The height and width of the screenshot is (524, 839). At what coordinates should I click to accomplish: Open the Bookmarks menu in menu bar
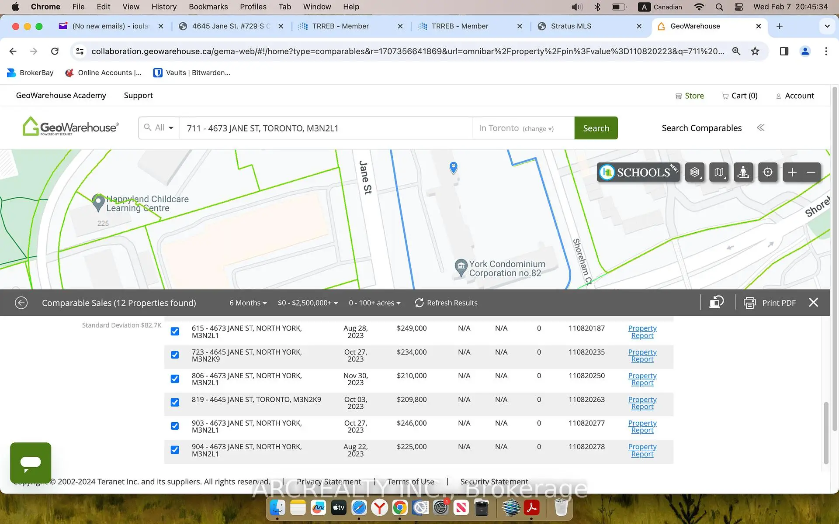pos(208,7)
